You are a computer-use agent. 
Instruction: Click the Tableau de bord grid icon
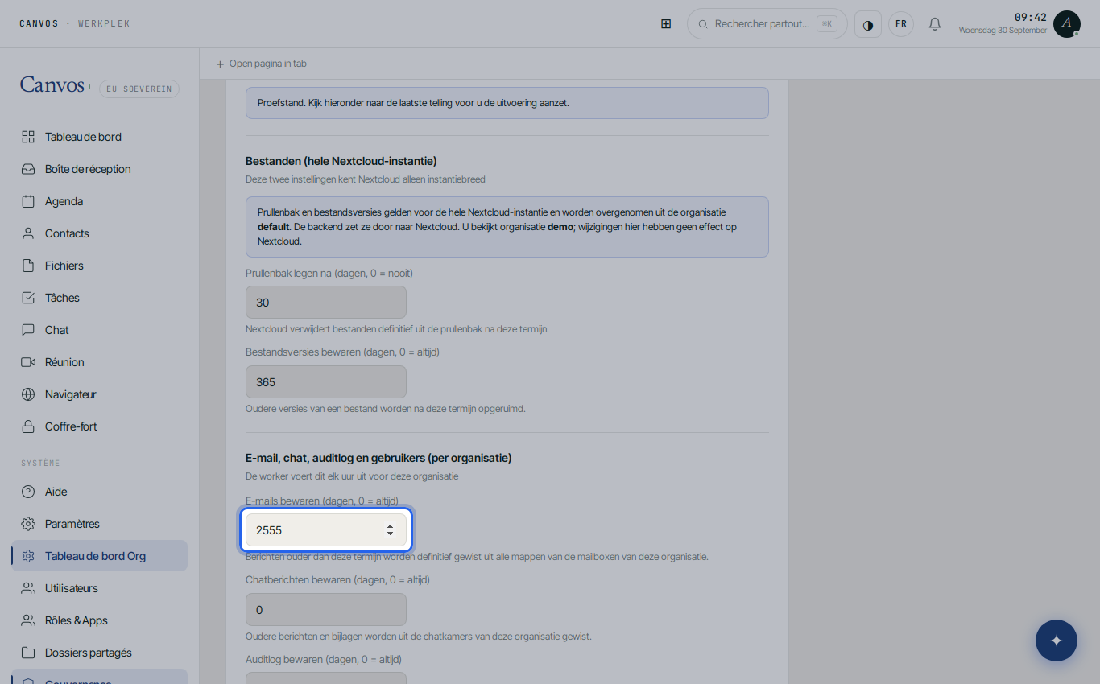click(x=28, y=137)
